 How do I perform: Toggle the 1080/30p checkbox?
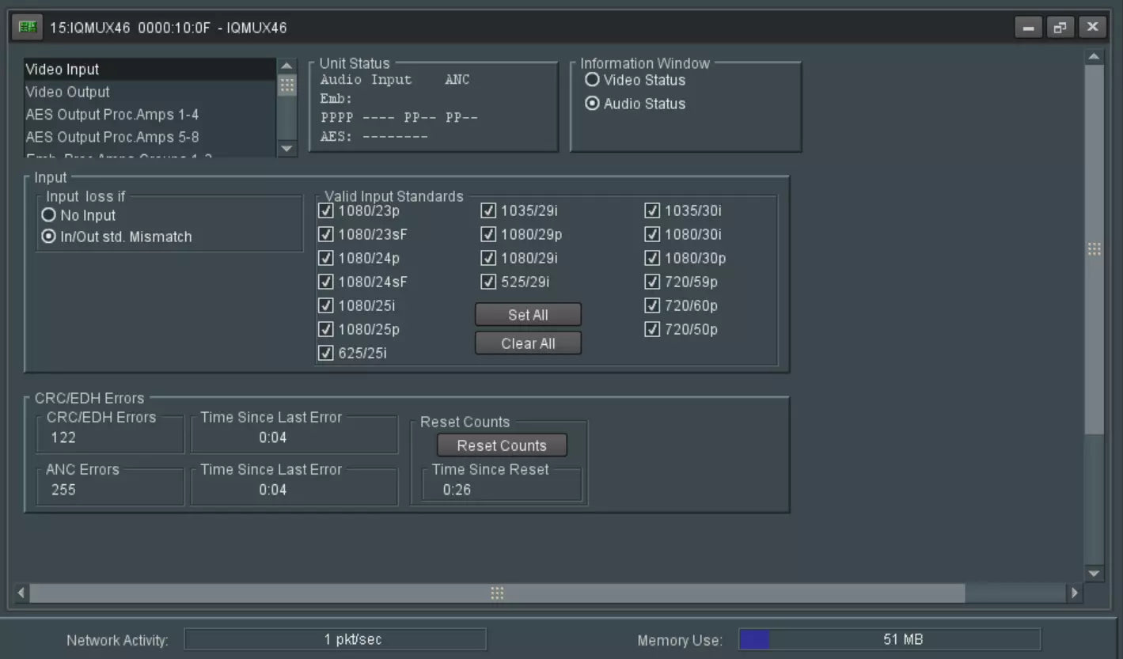point(653,259)
